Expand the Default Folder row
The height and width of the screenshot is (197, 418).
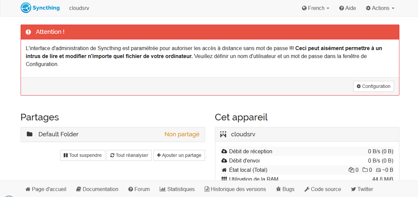tap(113, 134)
